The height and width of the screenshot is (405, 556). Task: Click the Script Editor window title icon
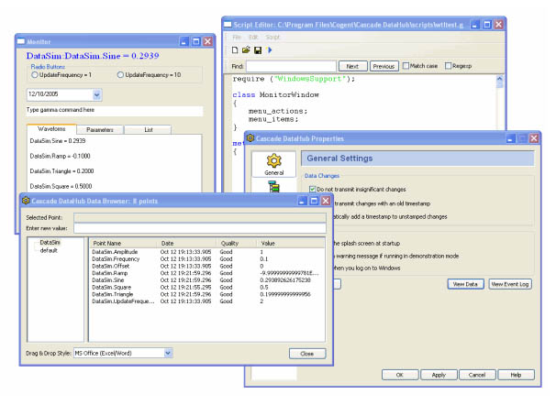tap(228, 25)
